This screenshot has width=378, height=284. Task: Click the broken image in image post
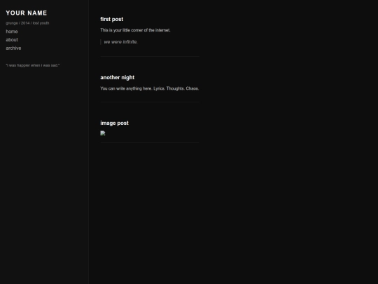tap(103, 133)
